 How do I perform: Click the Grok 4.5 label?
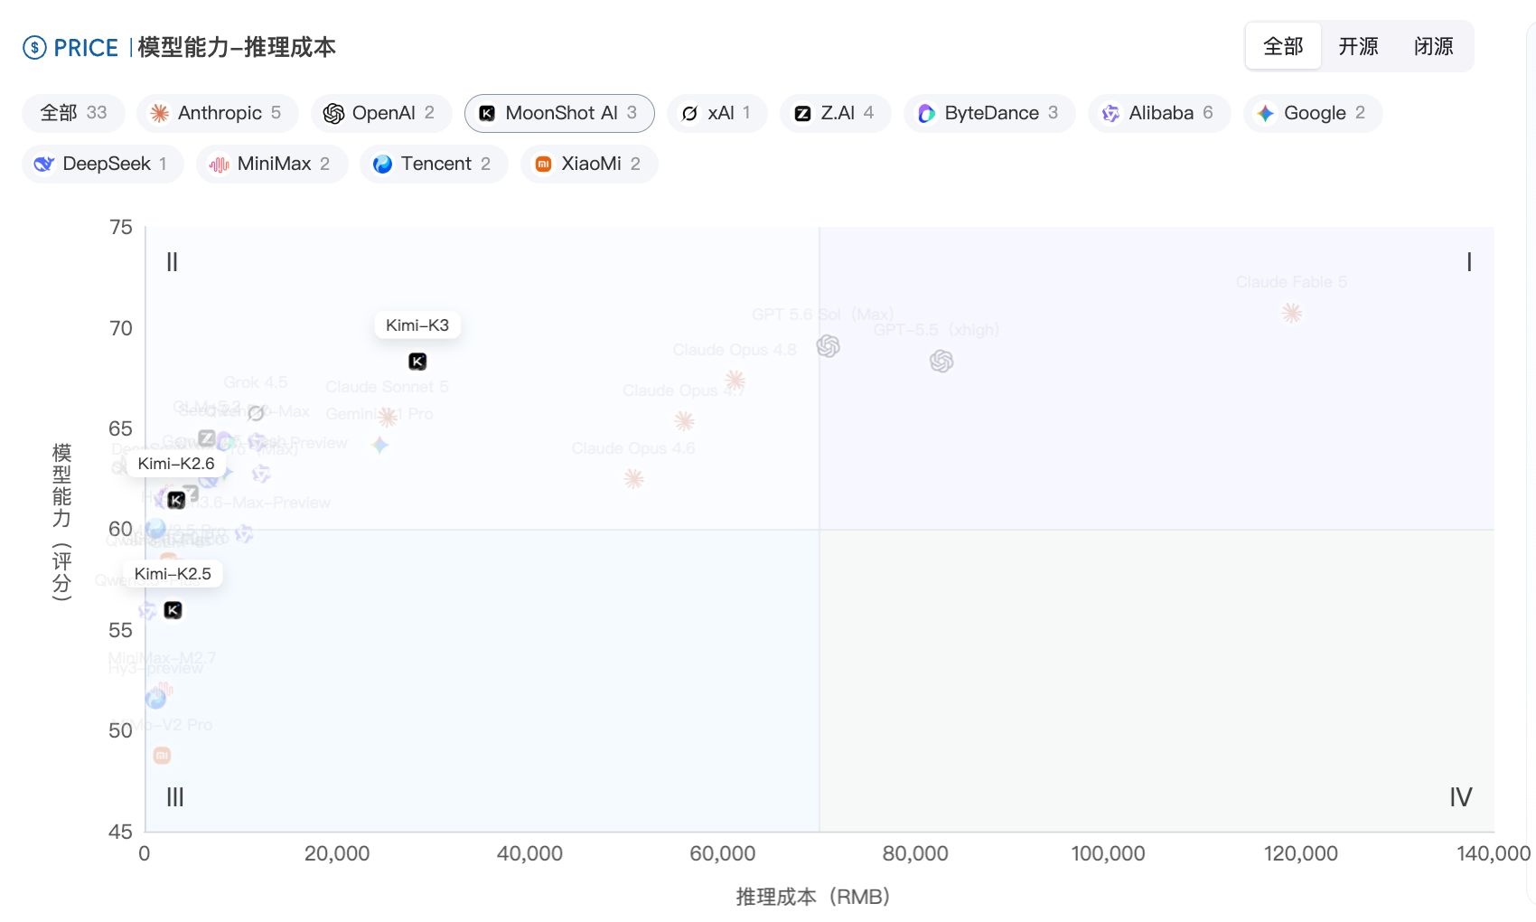[256, 382]
